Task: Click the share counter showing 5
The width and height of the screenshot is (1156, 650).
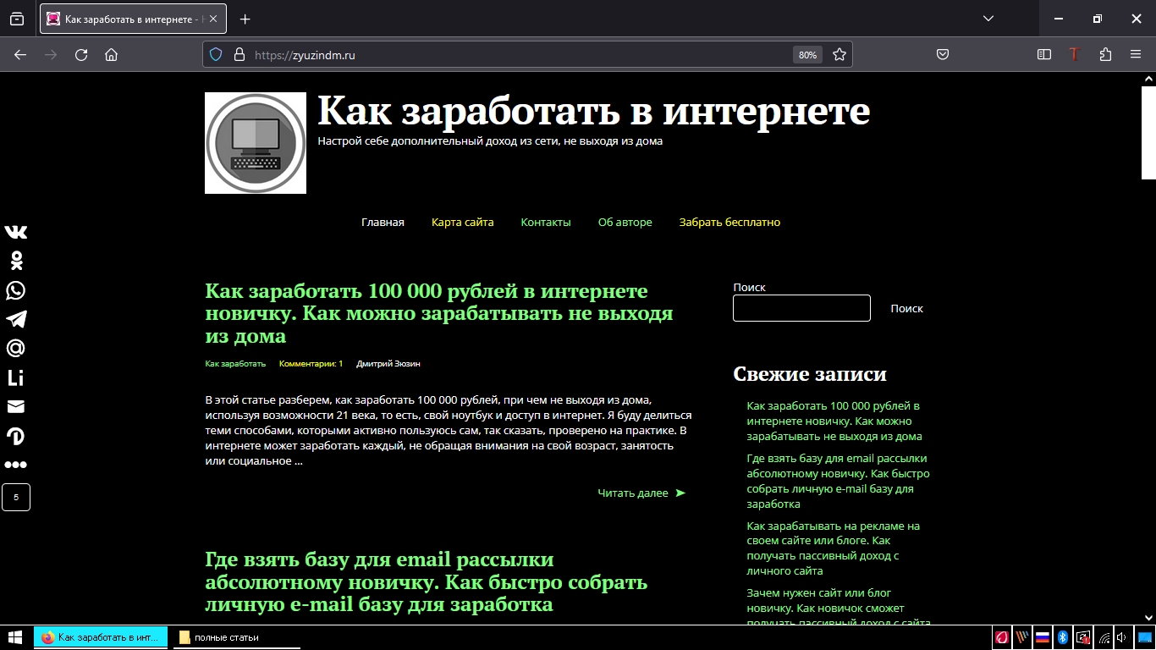Action: [x=16, y=497]
